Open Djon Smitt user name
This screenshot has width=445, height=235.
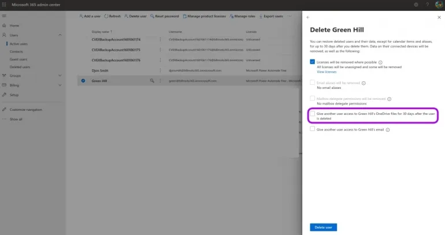tap(100, 70)
